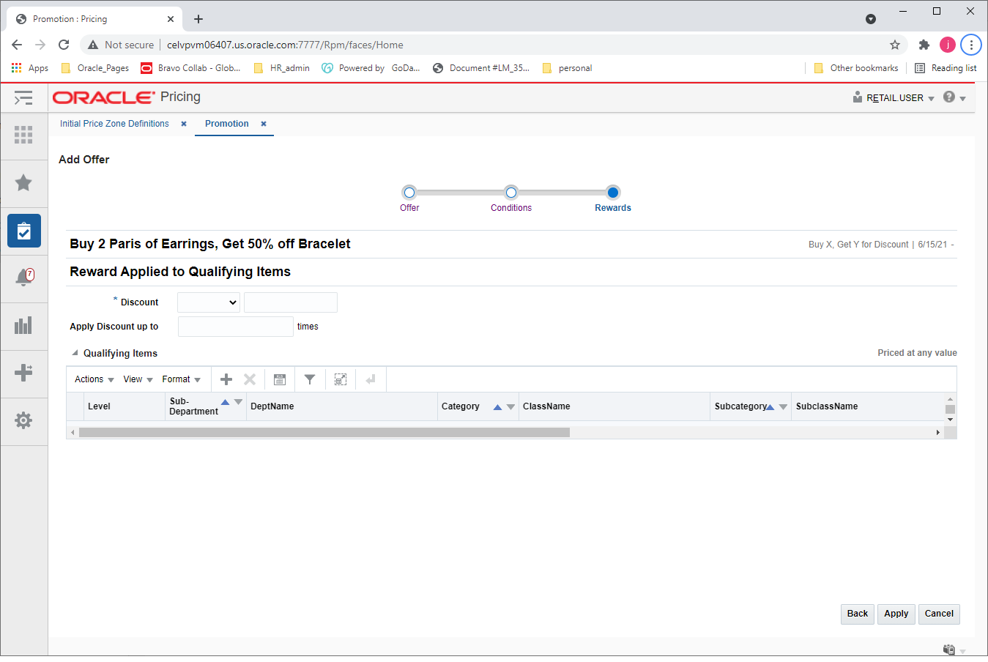
Task: Click the Detach table icon
Action: click(x=341, y=379)
